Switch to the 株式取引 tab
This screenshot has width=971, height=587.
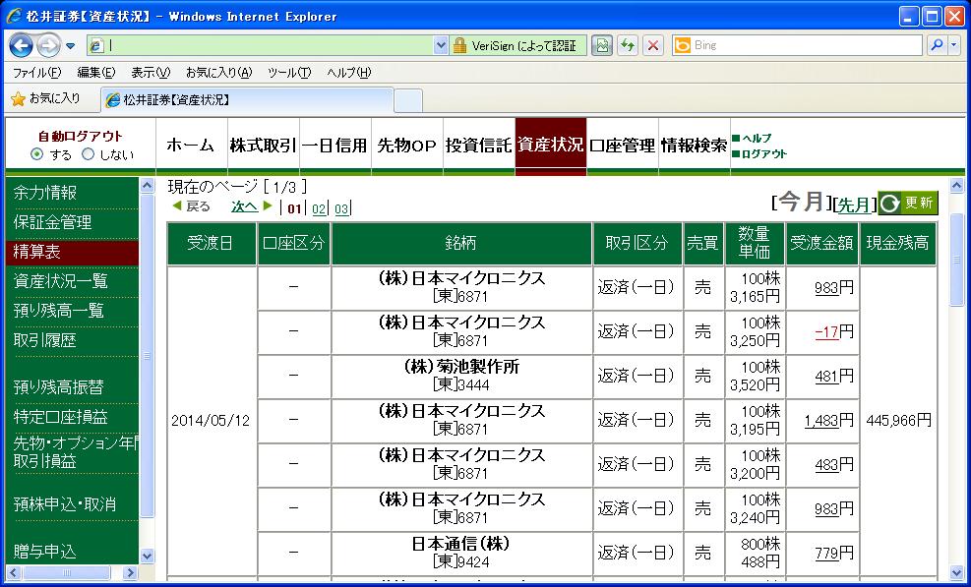click(263, 146)
